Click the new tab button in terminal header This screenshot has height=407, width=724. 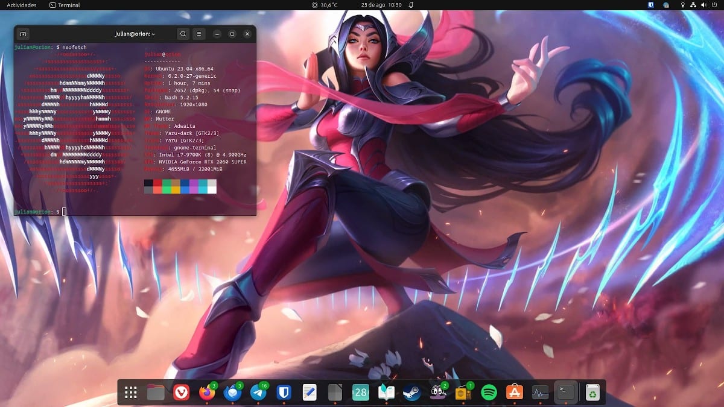tap(23, 34)
